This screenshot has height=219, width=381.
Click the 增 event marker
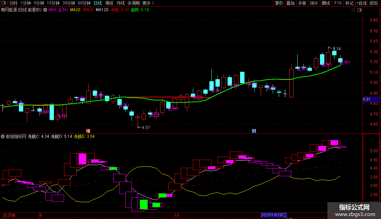pyautogui.click(x=88, y=131)
